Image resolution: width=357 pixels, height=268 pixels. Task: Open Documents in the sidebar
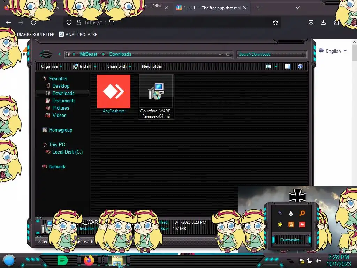click(x=64, y=100)
